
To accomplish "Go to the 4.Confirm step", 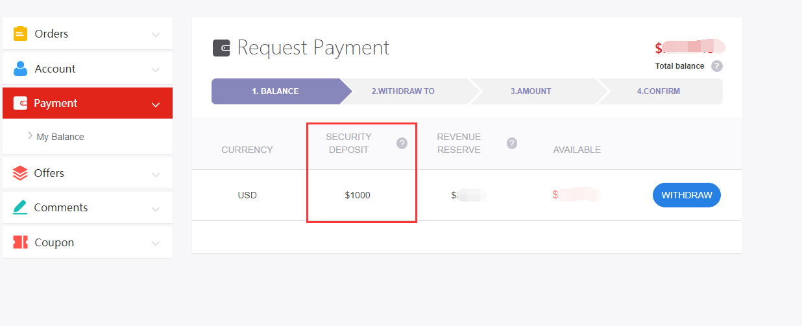I will point(658,91).
